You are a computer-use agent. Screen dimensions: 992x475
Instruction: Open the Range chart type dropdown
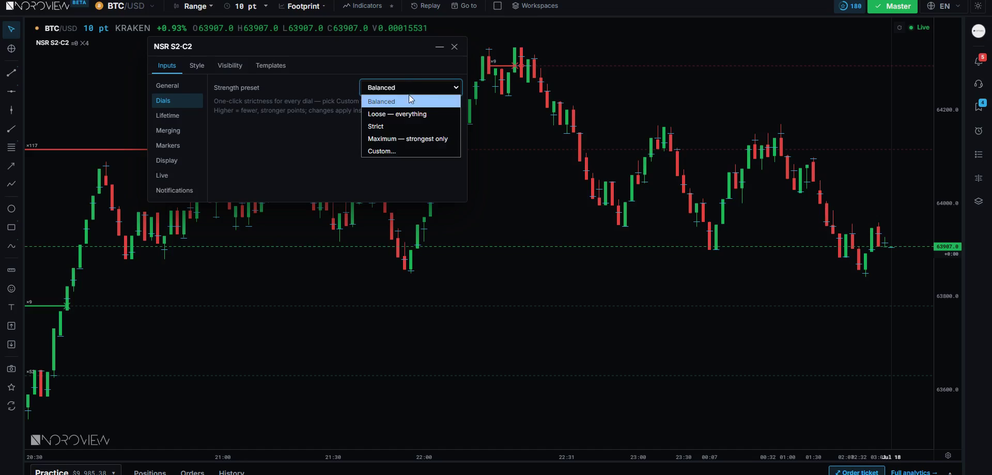click(x=193, y=6)
